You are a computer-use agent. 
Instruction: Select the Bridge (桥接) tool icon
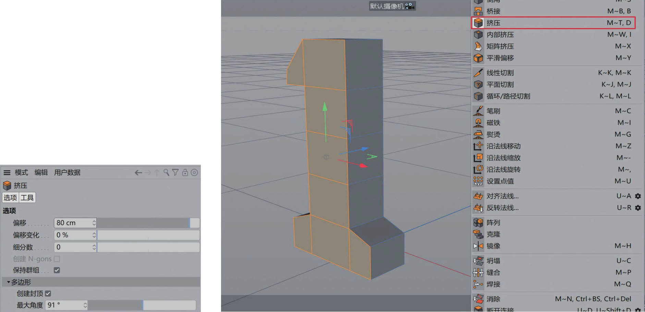(478, 11)
